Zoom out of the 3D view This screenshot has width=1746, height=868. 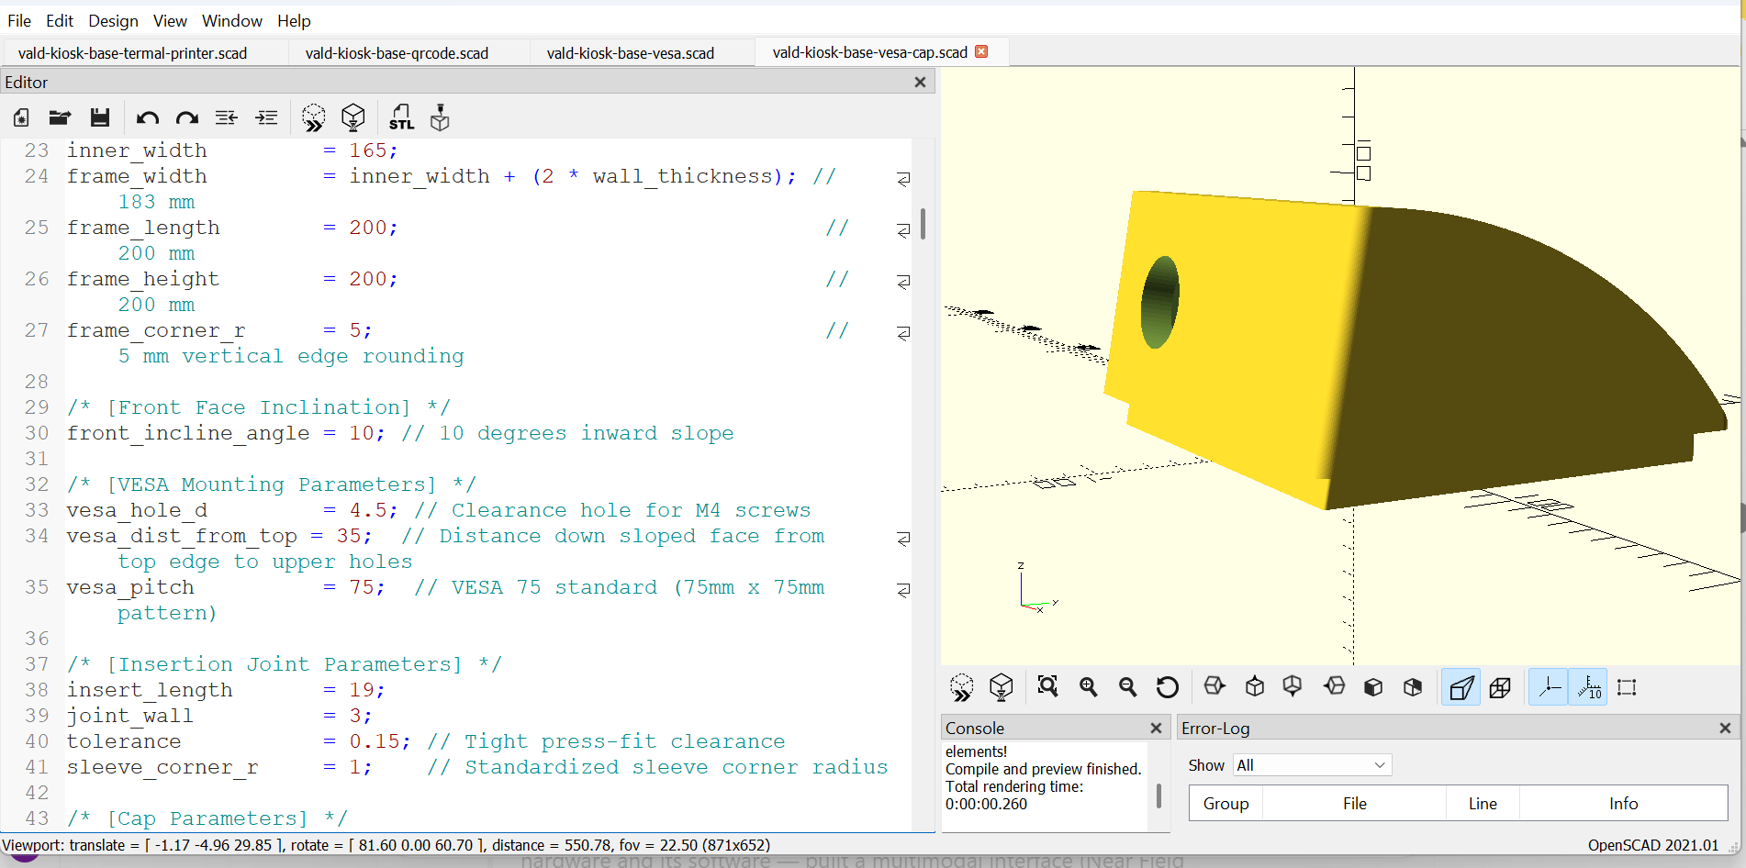(1127, 687)
